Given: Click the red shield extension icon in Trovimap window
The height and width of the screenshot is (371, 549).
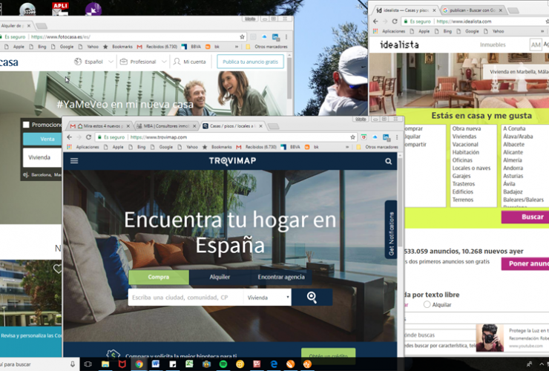Looking at the screenshot, I should tap(364, 137).
